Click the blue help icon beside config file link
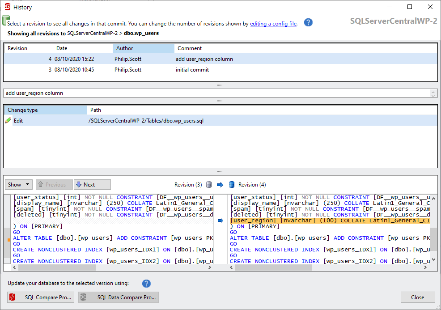The width and height of the screenshot is (441, 310). (x=308, y=23)
